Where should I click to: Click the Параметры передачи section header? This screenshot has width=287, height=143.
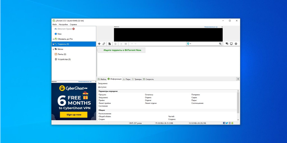(108, 91)
